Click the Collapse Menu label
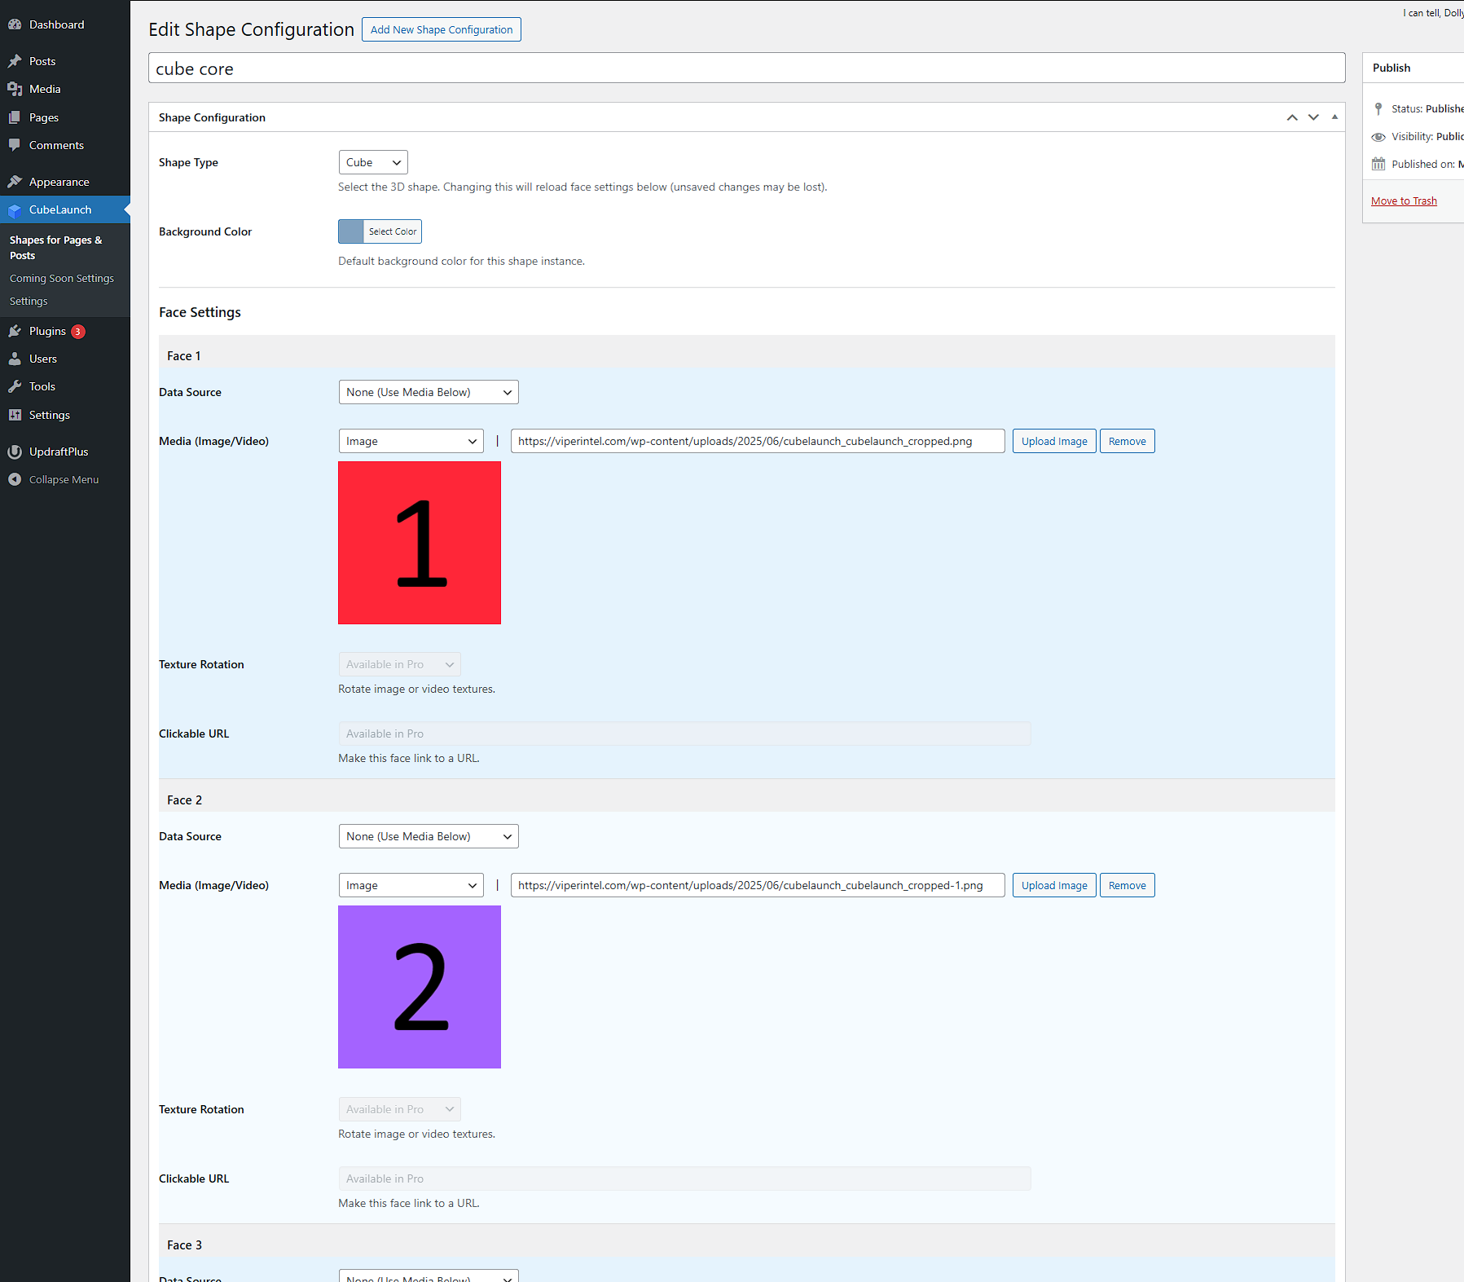Viewport: 1464px width, 1282px height. coord(64,480)
